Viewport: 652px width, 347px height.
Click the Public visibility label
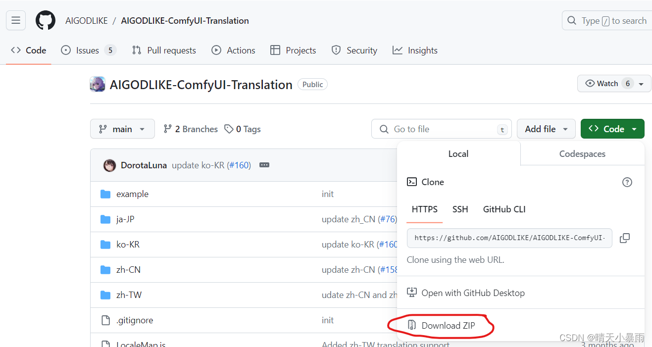312,85
